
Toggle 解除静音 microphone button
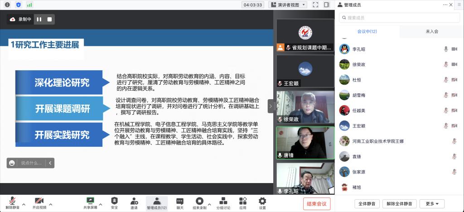click(12, 202)
